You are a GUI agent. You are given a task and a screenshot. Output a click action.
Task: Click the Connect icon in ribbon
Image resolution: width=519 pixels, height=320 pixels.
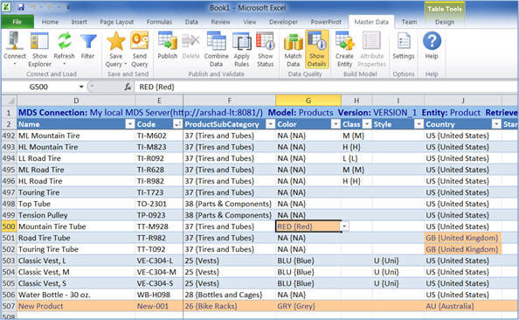tap(14, 41)
